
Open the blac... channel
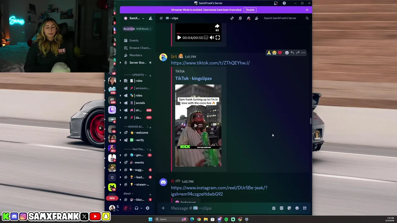(x=138, y=200)
